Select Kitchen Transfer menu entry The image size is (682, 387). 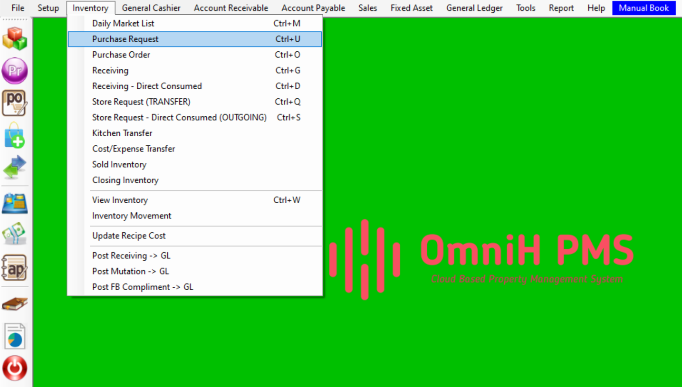click(195, 133)
